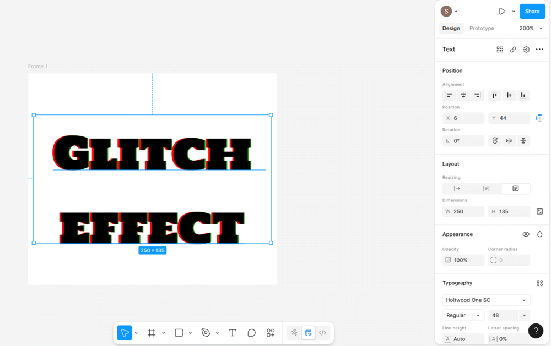Align text layer to horizontal centers
This screenshot has width=551, height=346.
click(463, 95)
